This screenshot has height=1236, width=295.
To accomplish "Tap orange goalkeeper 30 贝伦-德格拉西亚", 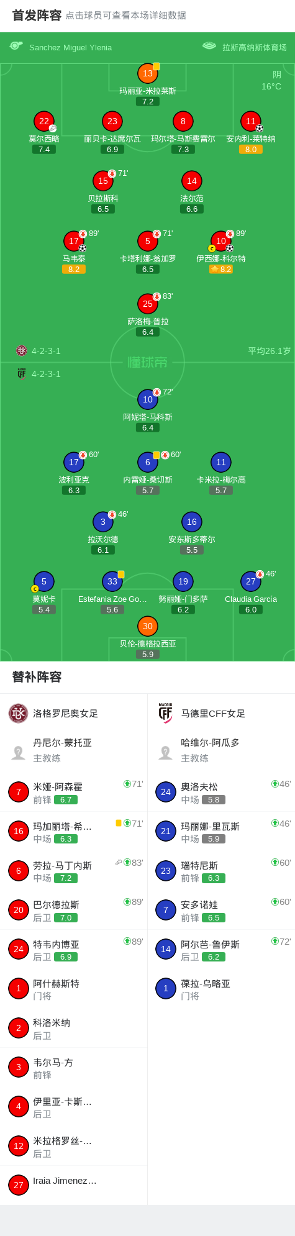I will click(148, 626).
